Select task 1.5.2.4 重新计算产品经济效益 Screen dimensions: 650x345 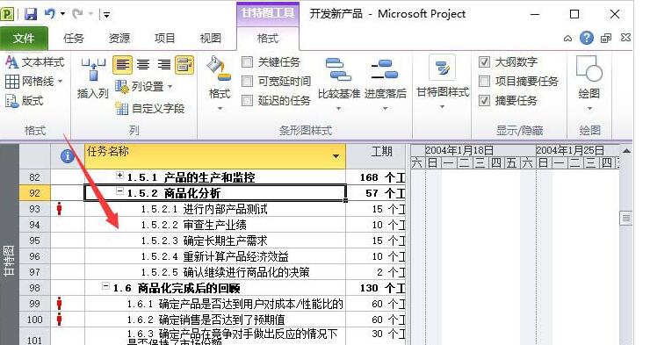(214, 256)
